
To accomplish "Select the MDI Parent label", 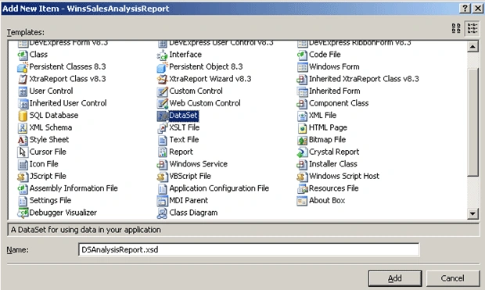I will coord(189,200).
